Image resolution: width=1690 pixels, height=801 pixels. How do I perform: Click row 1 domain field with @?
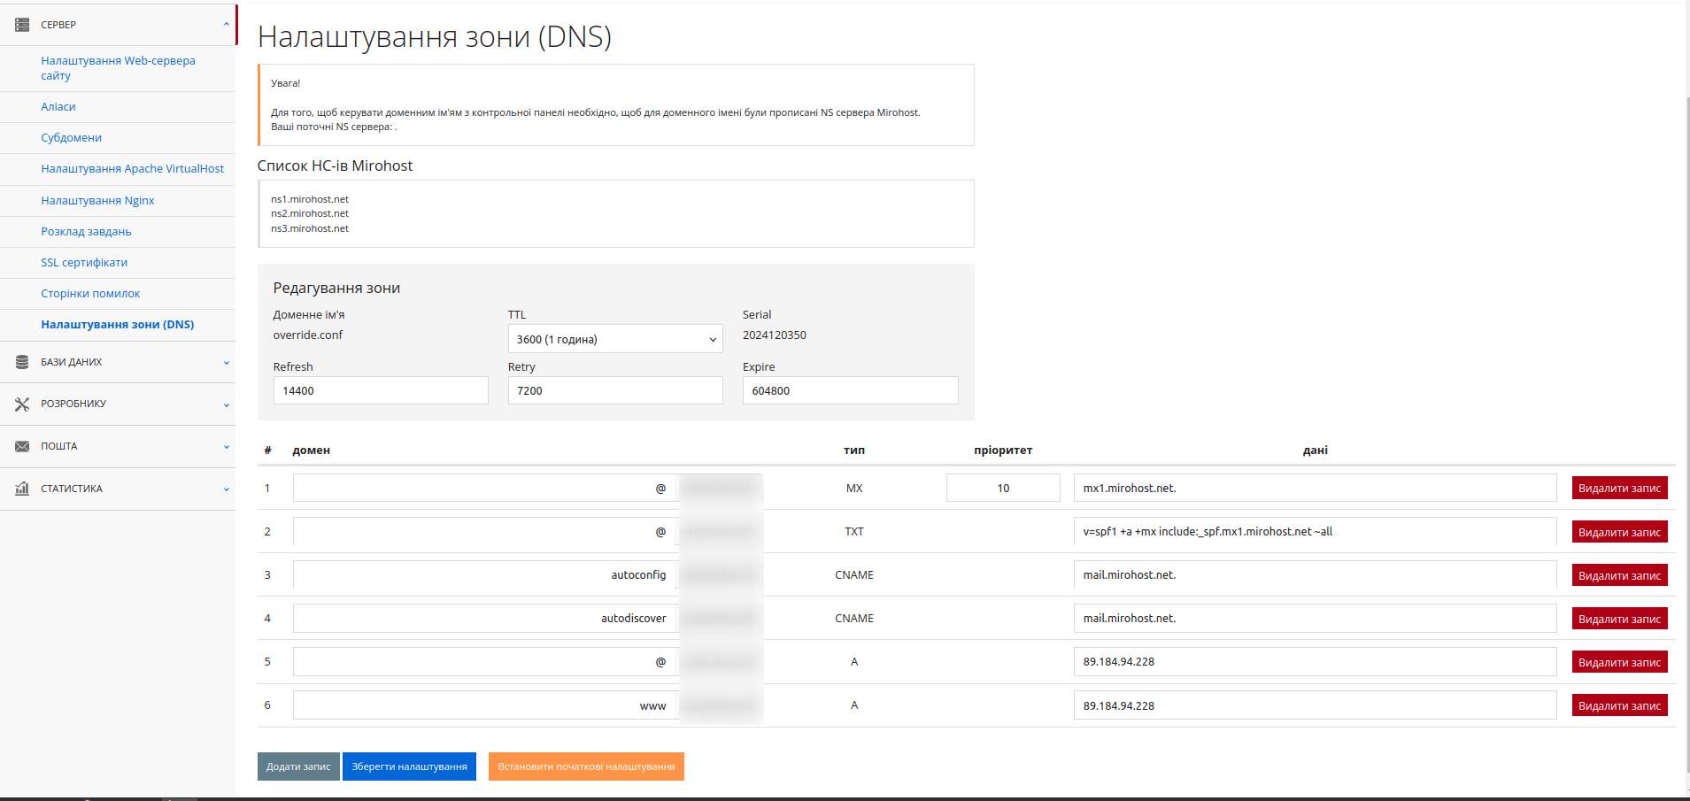[x=485, y=488]
